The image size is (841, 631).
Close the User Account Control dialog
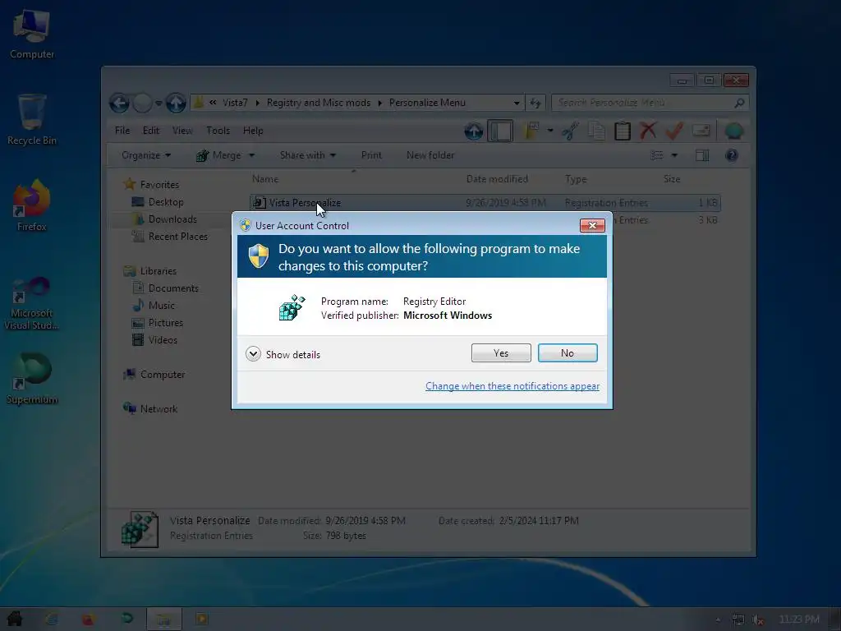(592, 225)
